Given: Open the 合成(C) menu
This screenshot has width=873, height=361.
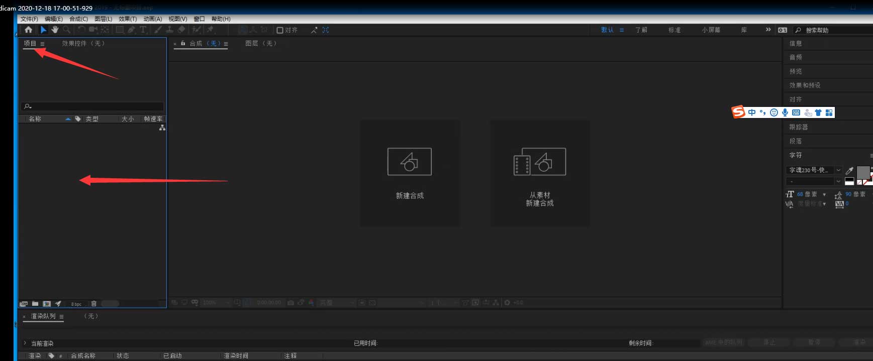Looking at the screenshot, I should [78, 19].
